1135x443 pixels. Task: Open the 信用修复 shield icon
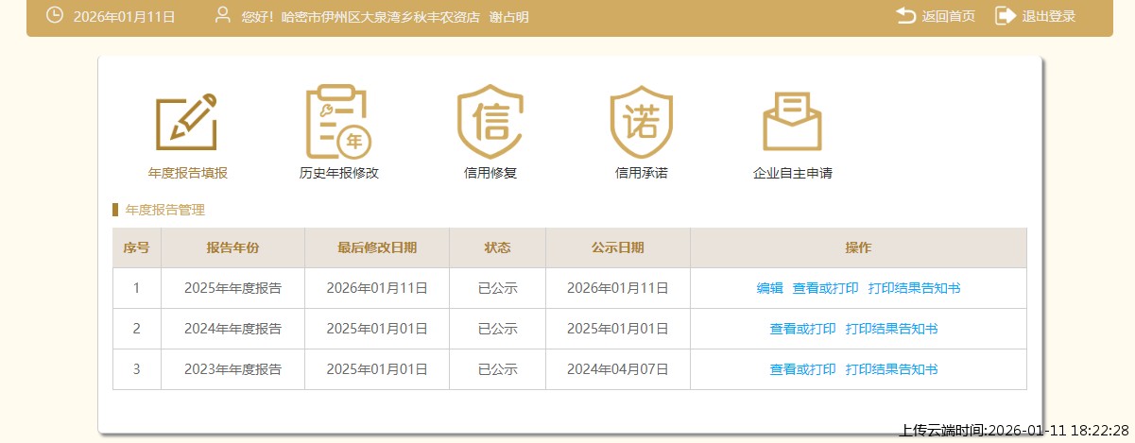click(x=490, y=123)
